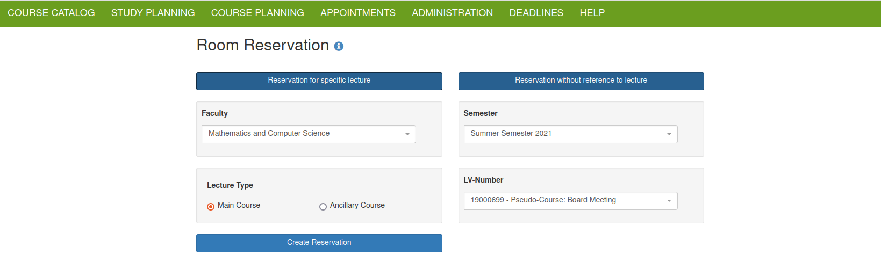This screenshot has width=881, height=261.
Task: Choose Reservation without reference to lecture
Action: pyautogui.click(x=581, y=81)
